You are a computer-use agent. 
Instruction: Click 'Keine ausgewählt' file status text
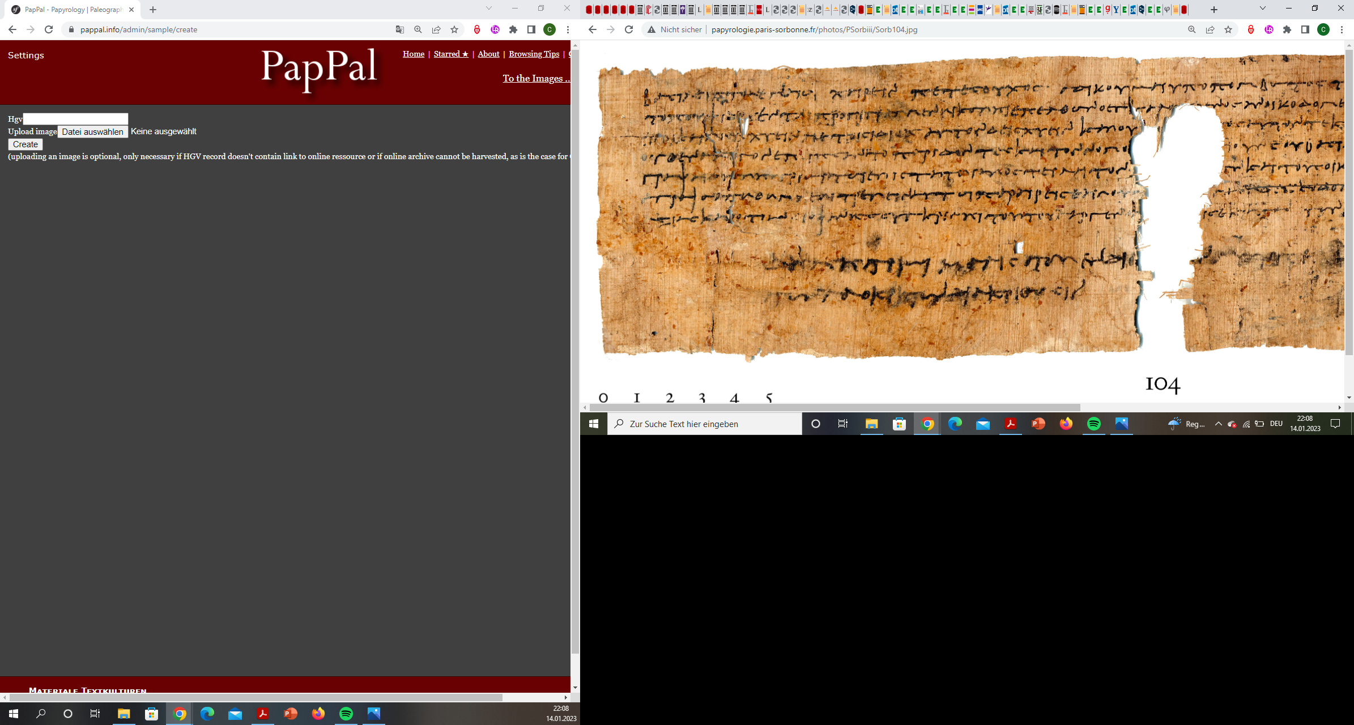tap(164, 131)
